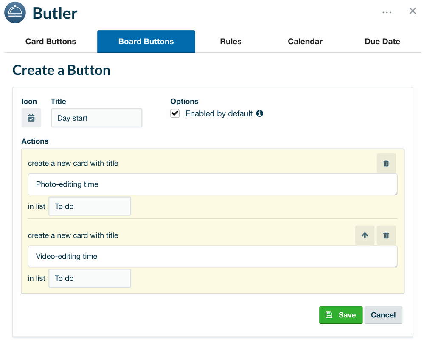Click the Create a Button heading
The image size is (424, 345).
point(62,70)
